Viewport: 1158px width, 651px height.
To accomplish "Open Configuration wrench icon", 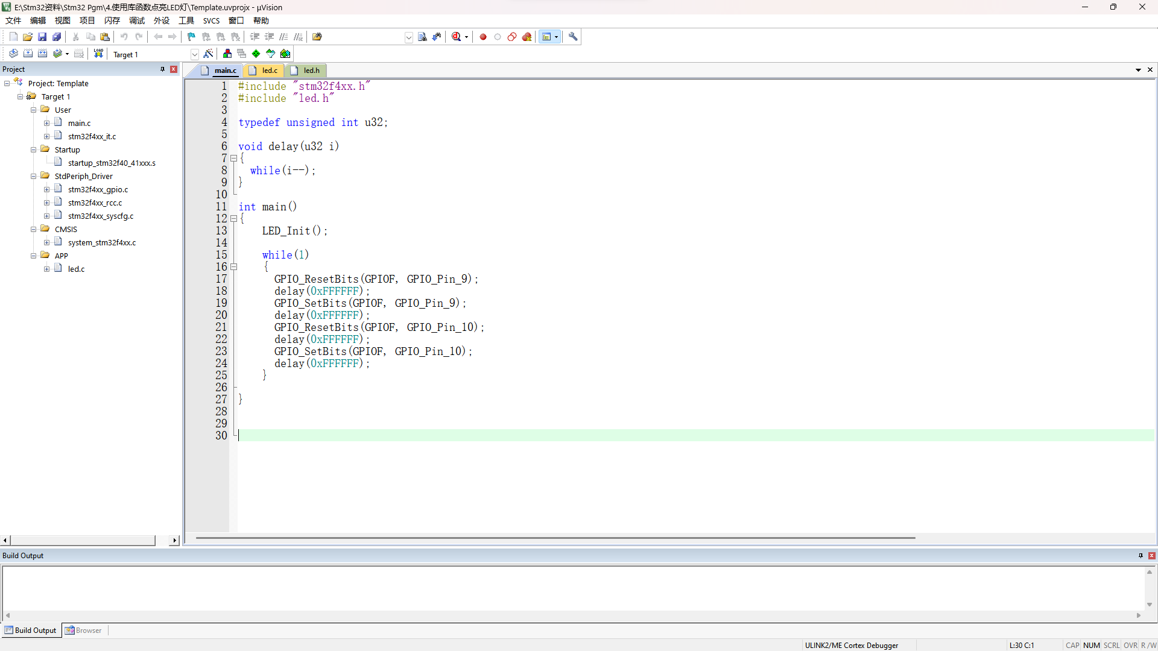I will [573, 37].
